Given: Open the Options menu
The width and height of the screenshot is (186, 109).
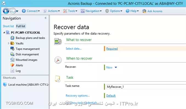Looking at the screenshot, I should pyautogui.click(x=116, y=11).
